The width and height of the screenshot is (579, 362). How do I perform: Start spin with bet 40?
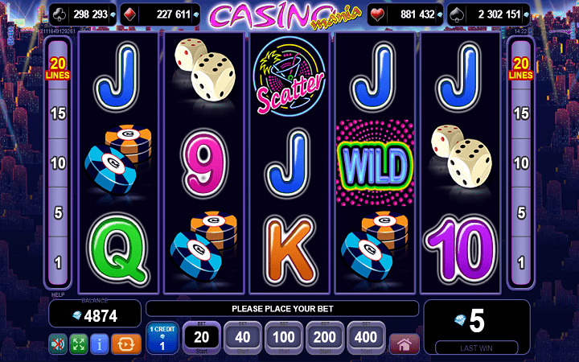tap(243, 338)
